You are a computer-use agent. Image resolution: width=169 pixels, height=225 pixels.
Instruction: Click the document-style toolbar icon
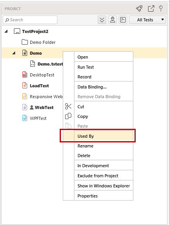coord(123,20)
